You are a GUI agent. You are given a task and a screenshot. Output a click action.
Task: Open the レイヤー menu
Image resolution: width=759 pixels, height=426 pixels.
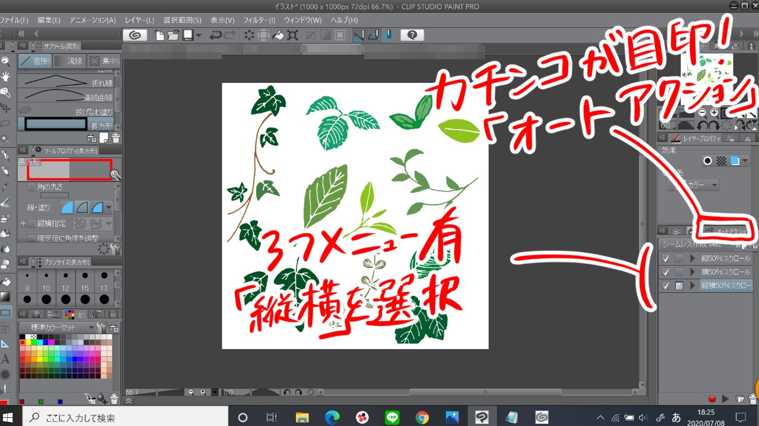(x=140, y=20)
